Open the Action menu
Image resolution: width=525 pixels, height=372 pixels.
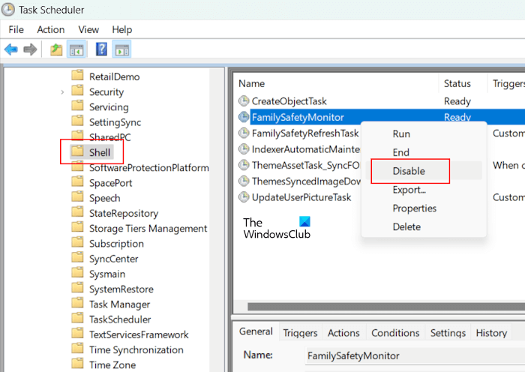coord(50,30)
